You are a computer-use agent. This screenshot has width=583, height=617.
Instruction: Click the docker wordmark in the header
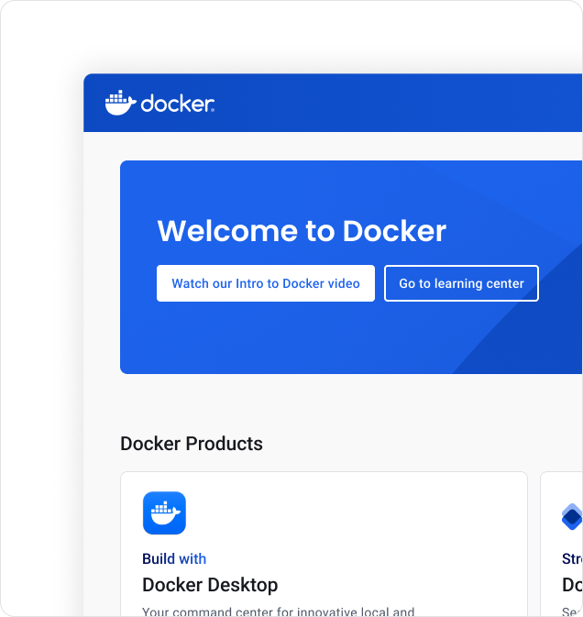tap(177, 104)
